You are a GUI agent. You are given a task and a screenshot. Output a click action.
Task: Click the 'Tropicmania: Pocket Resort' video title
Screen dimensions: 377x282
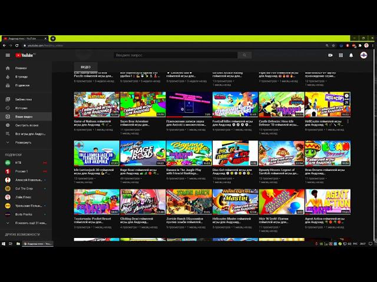pos(93,220)
